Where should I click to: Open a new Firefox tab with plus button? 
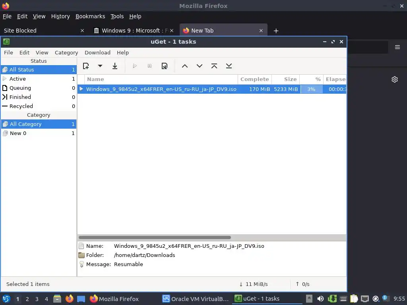pyautogui.click(x=276, y=31)
